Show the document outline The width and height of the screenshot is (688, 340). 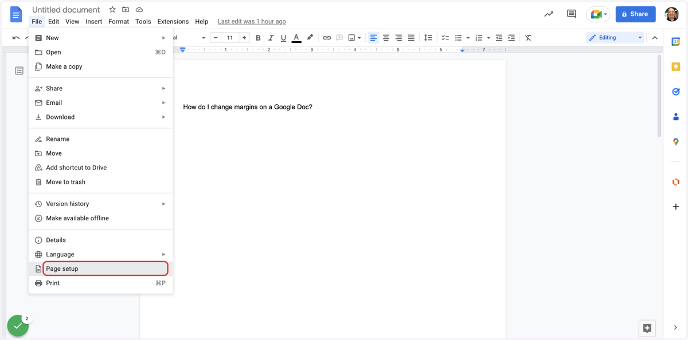point(19,71)
